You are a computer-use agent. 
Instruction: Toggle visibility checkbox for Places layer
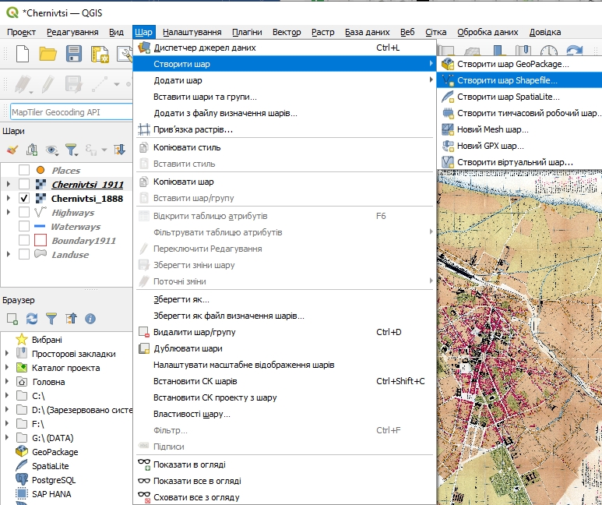click(x=24, y=171)
